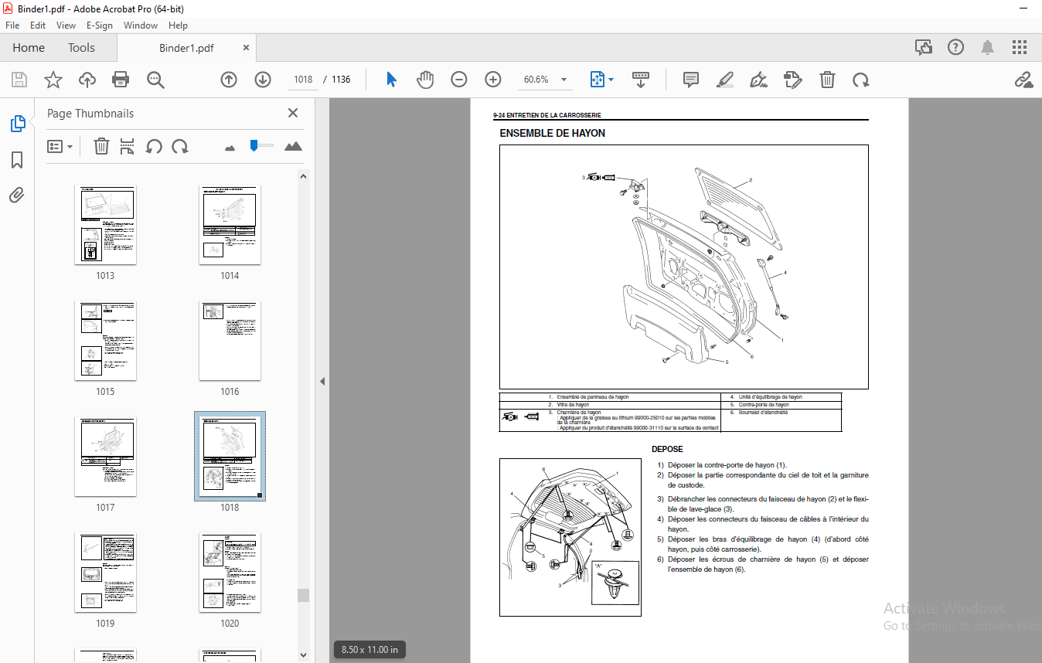
Task: Open the thumbnails options dropdown
Action: (x=60, y=146)
